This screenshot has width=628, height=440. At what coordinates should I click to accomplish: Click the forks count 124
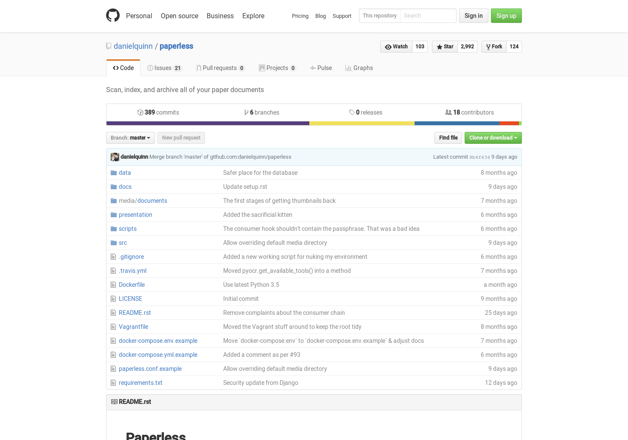514,47
